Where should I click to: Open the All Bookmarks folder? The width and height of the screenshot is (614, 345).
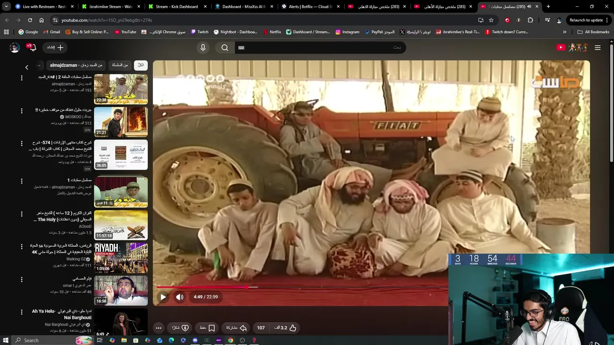click(x=593, y=32)
